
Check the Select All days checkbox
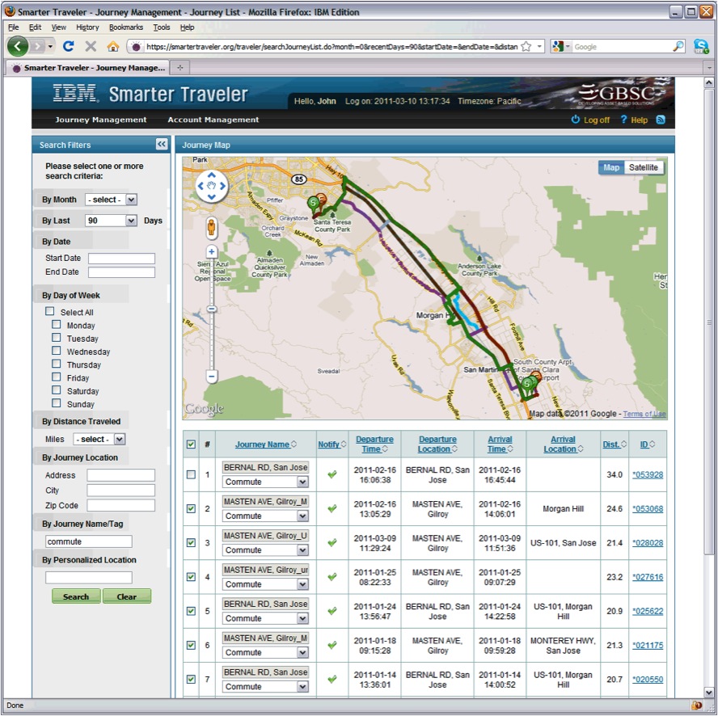(50, 311)
